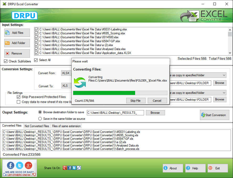Share on Google Plus small icon
Image resolution: width=233 pixels, height=178 pixels.
pos(65,168)
